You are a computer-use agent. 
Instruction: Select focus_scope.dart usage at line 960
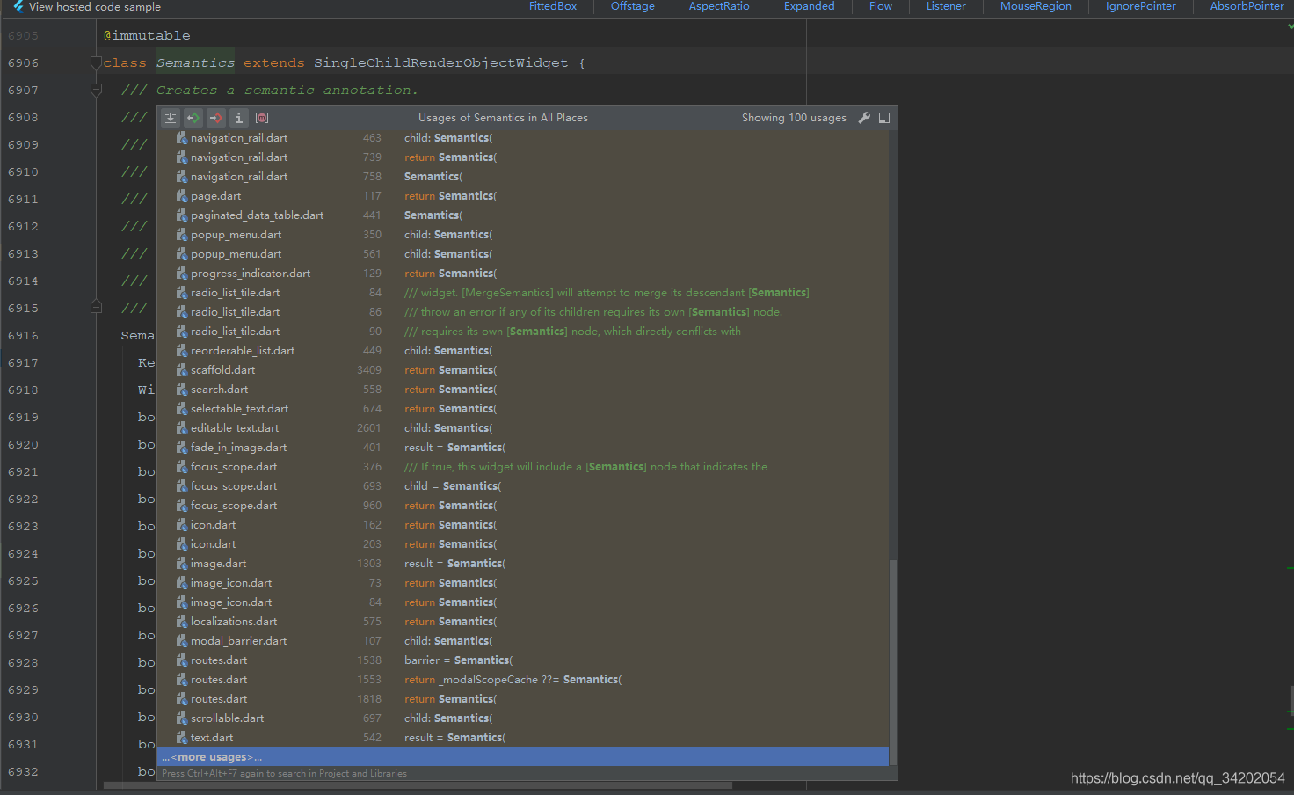[x=523, y=506]
